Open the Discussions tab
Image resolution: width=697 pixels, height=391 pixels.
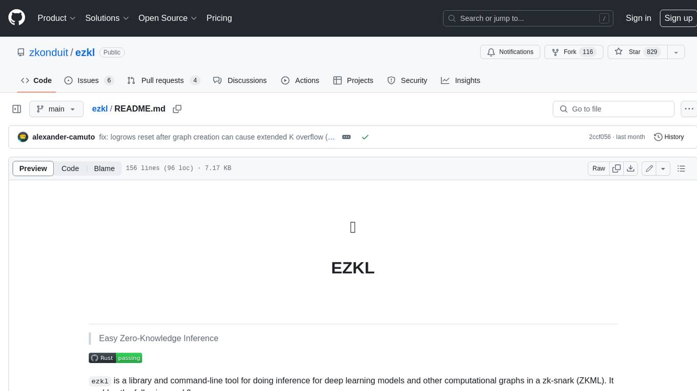[x=240, y=80]
